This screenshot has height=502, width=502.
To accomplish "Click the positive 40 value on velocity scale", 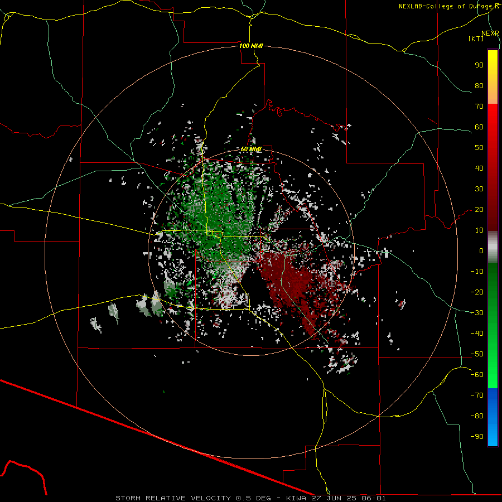I will click(479, 168).
